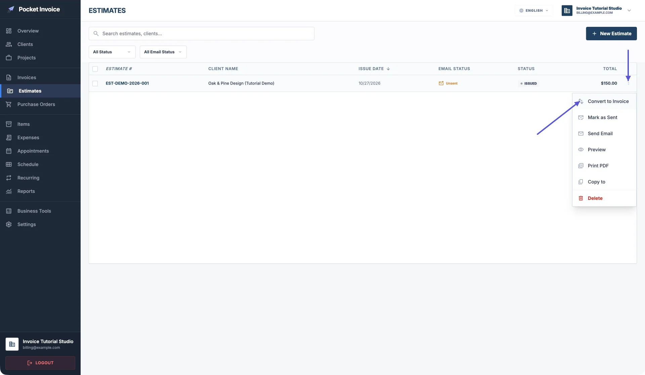The height and width of the screenshot is (375, 645).
Task: Select Convert to Invoice menu option
Action: pos(604,101)
